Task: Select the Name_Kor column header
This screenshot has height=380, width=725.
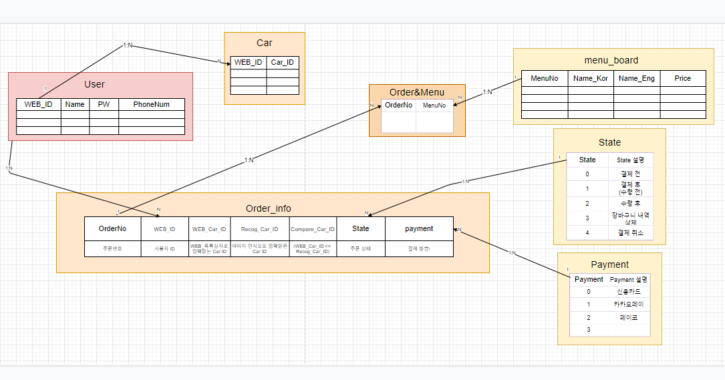Action: point(591,79)
